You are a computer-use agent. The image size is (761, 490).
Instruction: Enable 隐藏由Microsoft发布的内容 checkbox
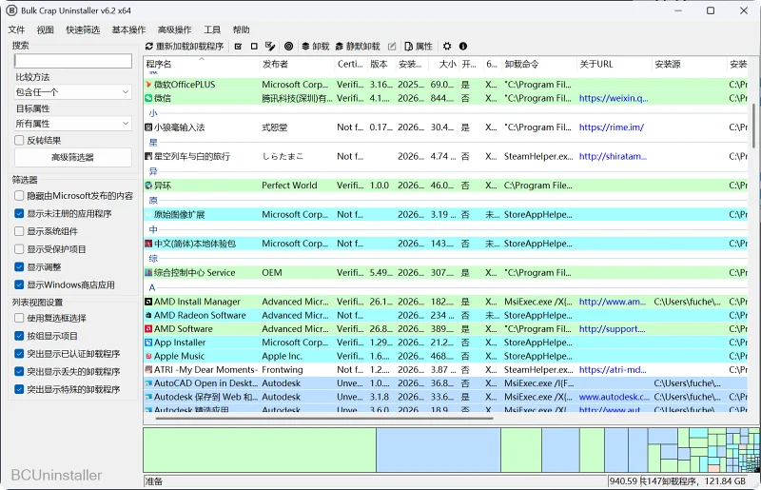pos(19,196)
